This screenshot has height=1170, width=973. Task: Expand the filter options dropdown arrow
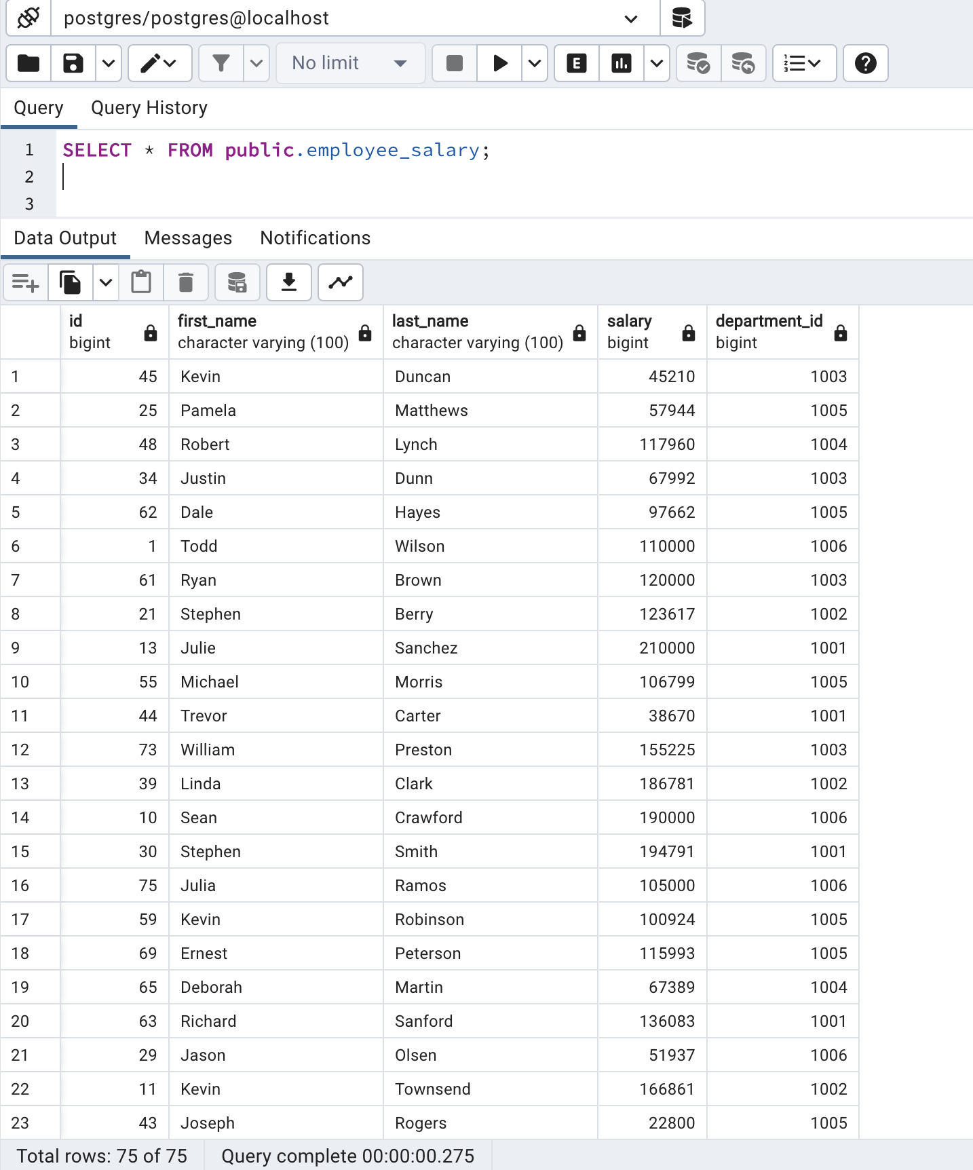point(256,63)
